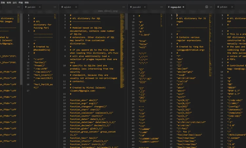Open the 转到 (Go) menu
This screenshot has height=148, width=246.
pyautogui.click(x=9, y=3)
